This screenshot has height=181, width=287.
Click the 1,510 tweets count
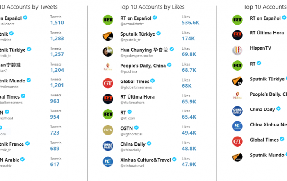tap(57, 23)
